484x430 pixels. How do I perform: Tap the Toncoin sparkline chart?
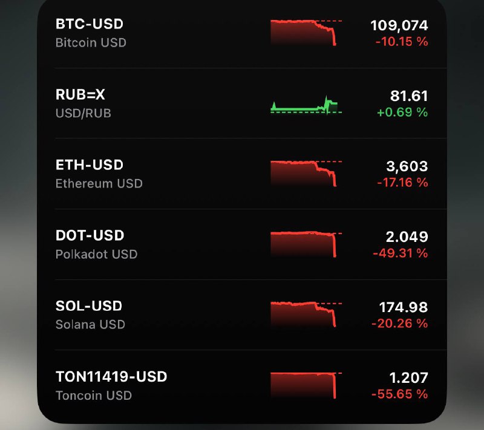point(306,385)
